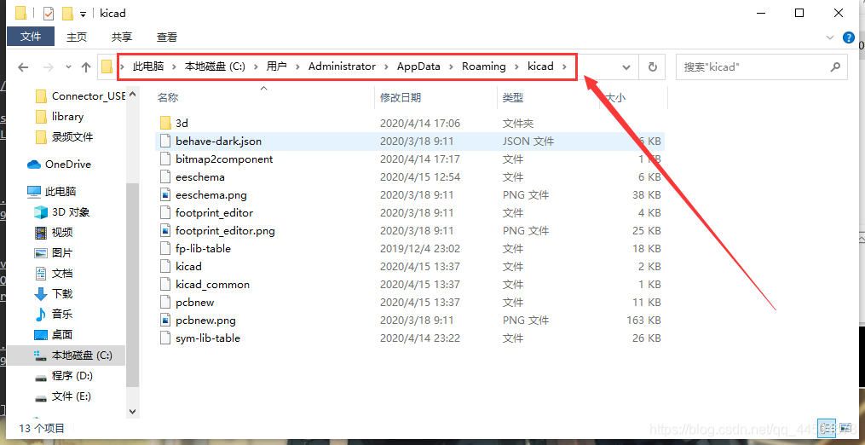Click 用户 in the address path
865x445 pixels.
(276, 66)
